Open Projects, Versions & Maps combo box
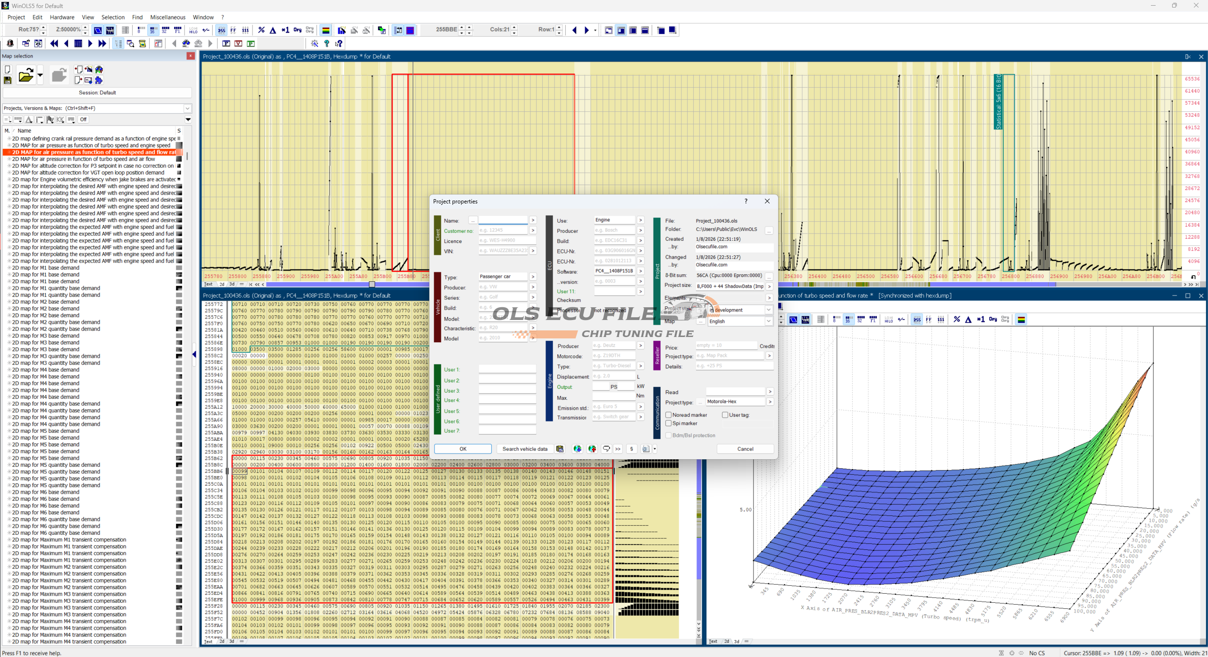1208x657 pixels. click(187, 108)
